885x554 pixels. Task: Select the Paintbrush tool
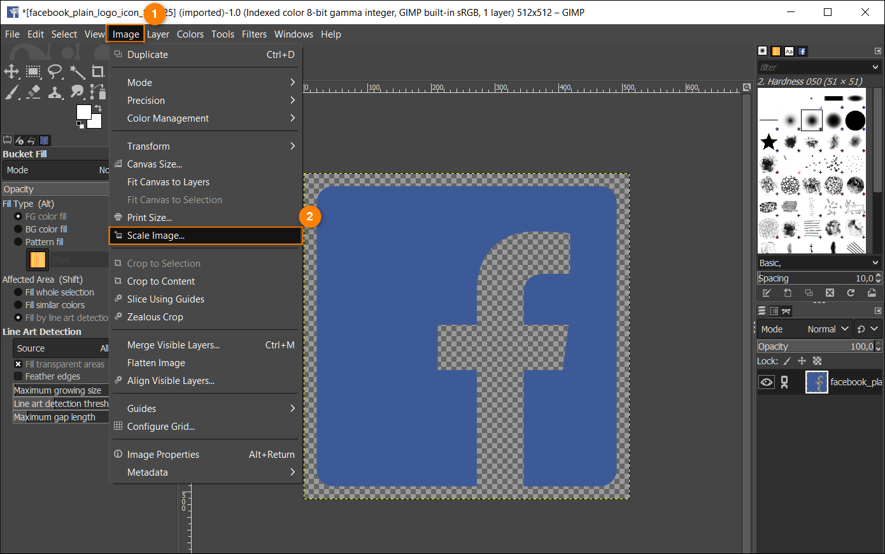[x=11, y=92]
